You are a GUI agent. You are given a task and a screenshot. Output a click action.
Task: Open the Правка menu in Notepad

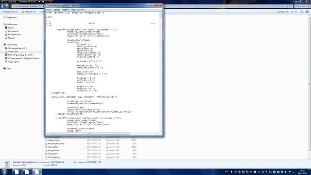coord(57,10)
